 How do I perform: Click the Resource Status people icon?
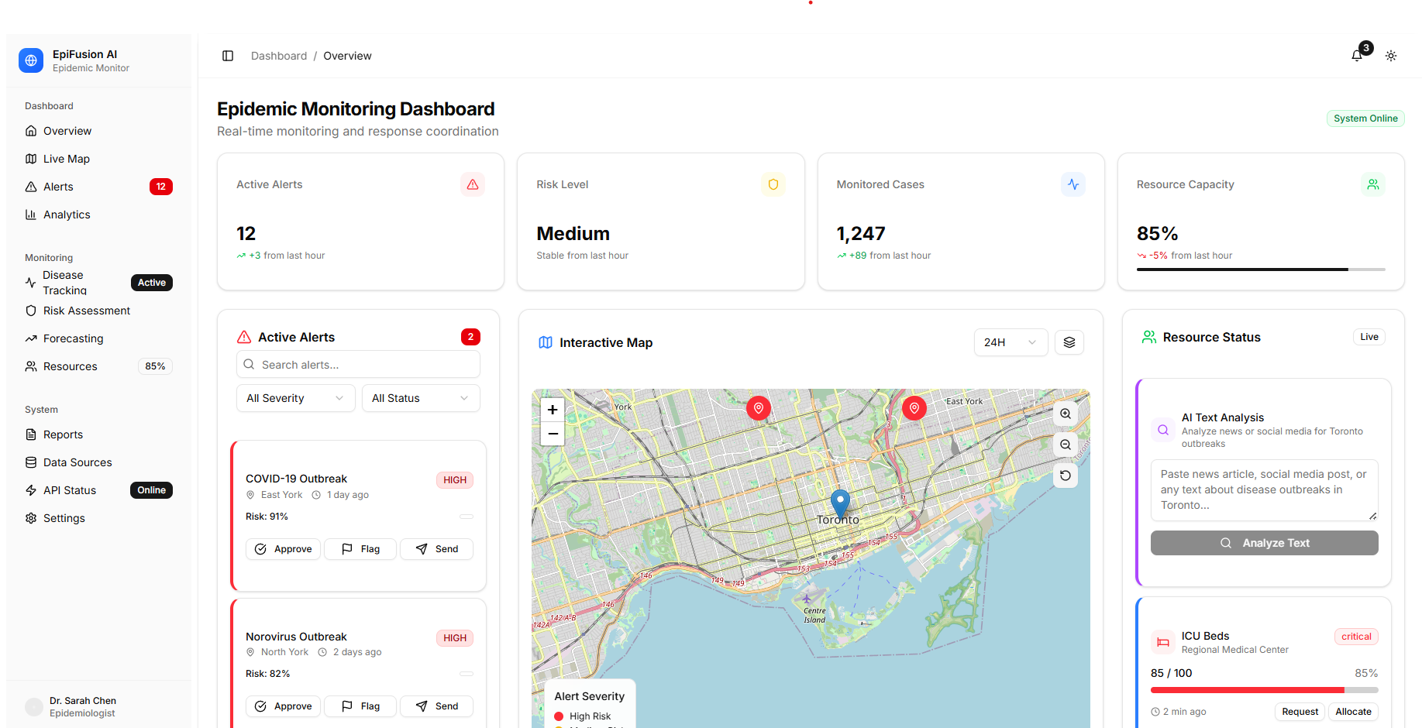1149,337
